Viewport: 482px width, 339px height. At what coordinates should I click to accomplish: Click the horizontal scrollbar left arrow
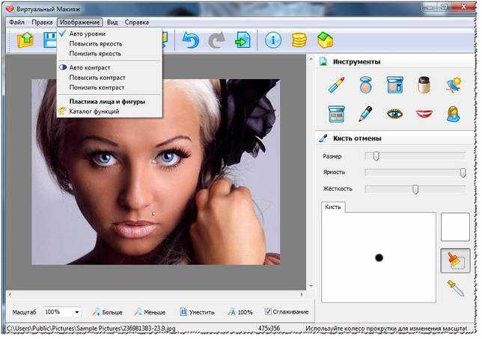coord(10,294)
